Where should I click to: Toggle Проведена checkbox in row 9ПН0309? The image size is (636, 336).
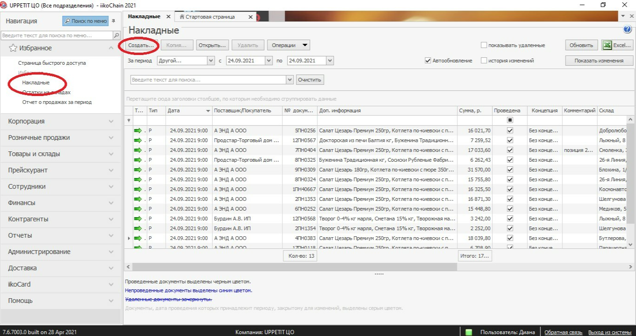[x=510, y=170]
